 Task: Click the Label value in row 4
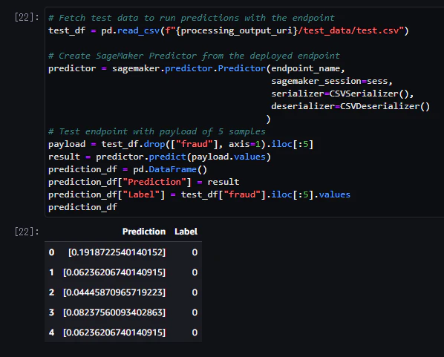click(x=195, y=333)
